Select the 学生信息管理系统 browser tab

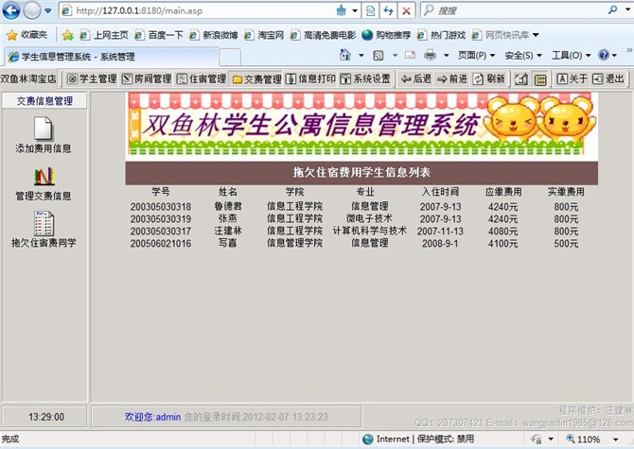tap(112, 57)
